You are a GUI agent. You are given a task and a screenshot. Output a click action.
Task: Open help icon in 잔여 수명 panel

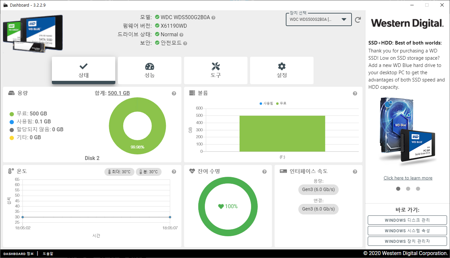click(x=264, y=172)
